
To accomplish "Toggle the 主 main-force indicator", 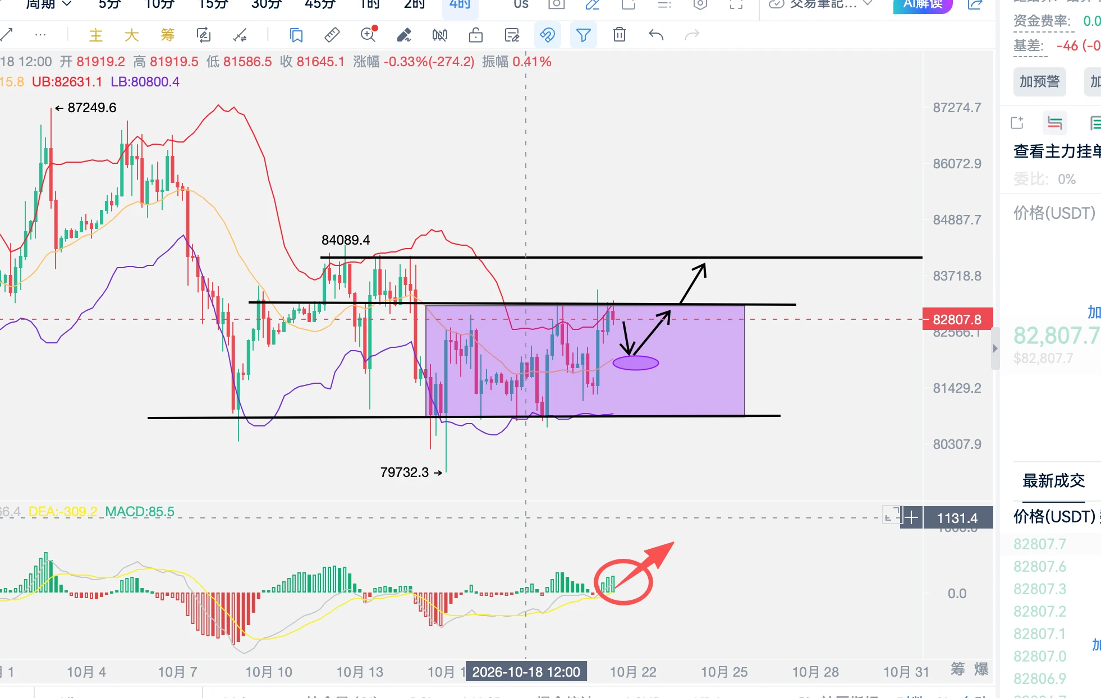I will pos(96,35).
